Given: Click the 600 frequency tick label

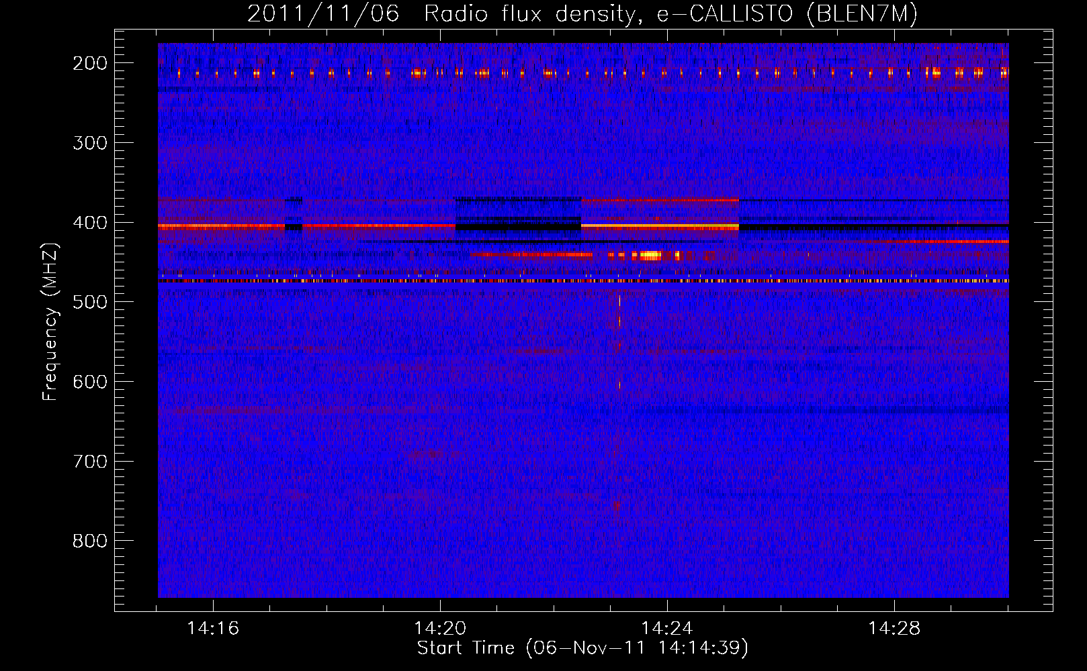Looking at the screenshot, I should [x=89, y=382].
